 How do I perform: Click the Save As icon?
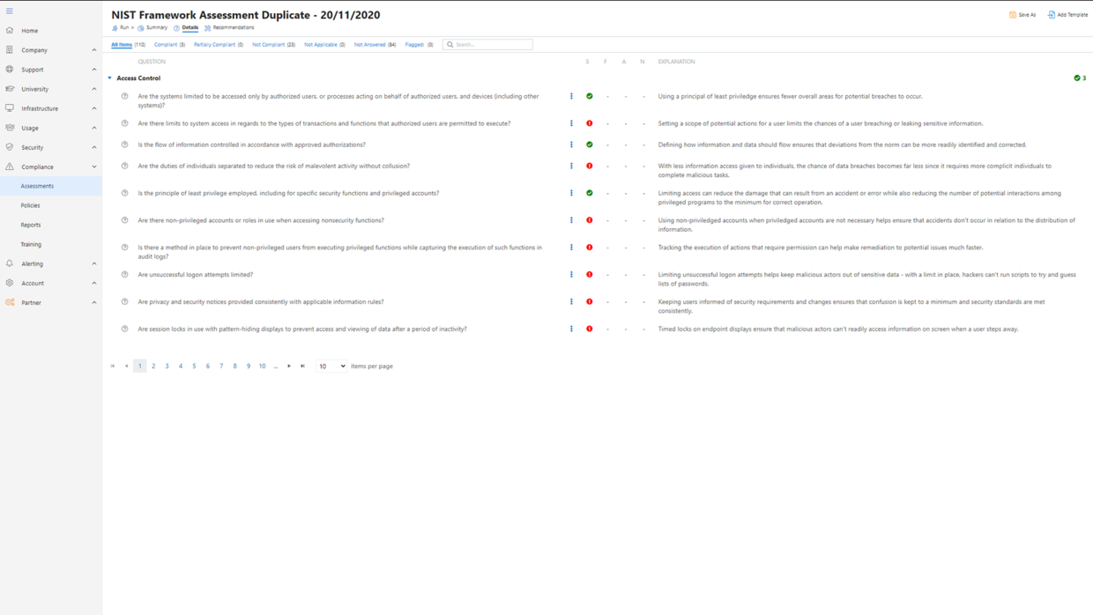[1013, 15]
